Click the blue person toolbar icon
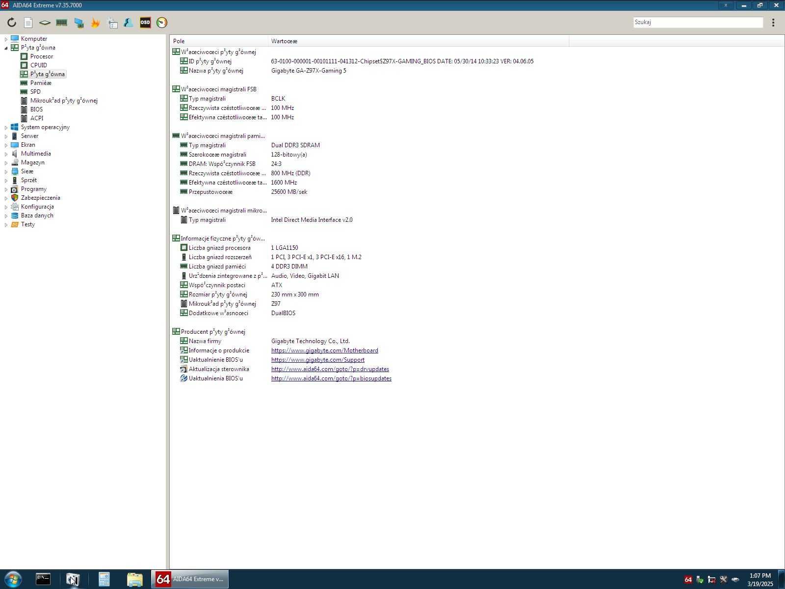Image resolution: width=785 pixels, height=589 pixels. [129, 23]
